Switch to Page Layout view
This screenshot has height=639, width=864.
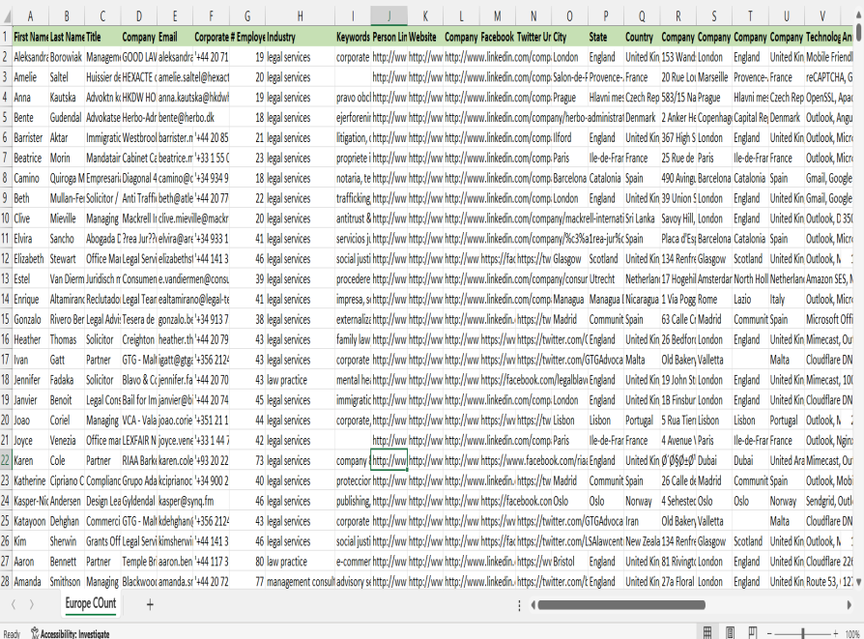pos(730,633)
